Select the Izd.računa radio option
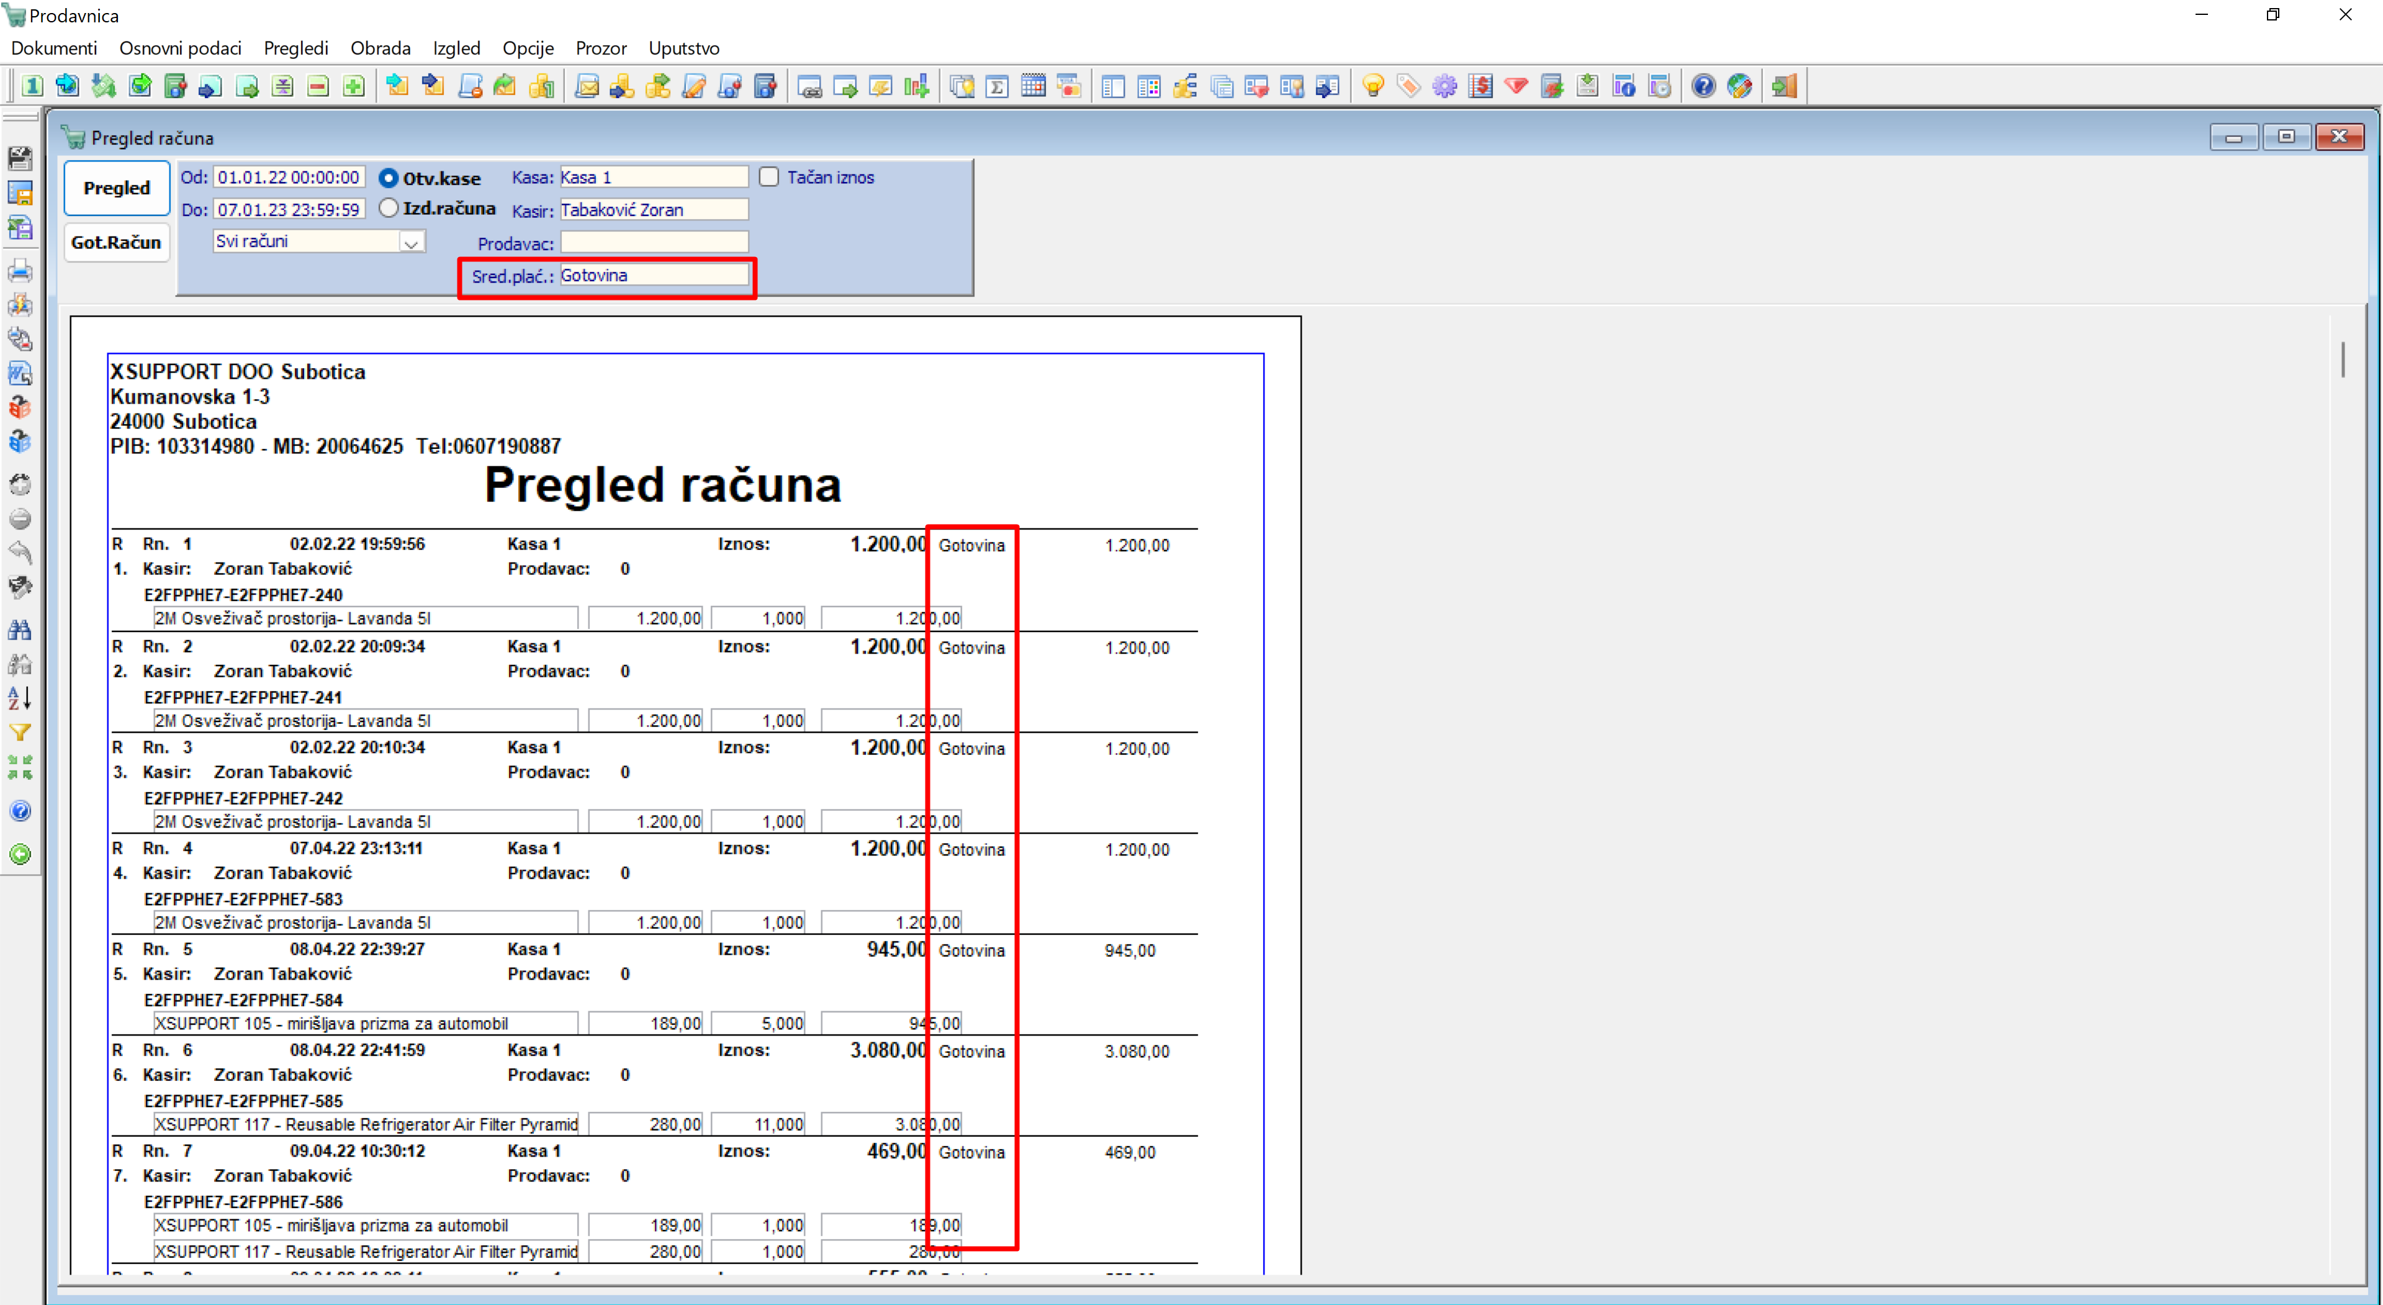Viewport: 2383px width, 1305px height. point(389,208)
